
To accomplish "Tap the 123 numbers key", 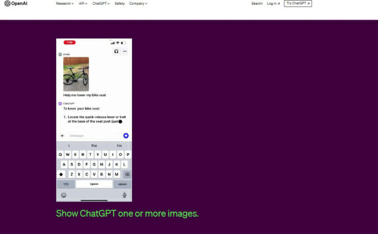I will coord(66,184).
